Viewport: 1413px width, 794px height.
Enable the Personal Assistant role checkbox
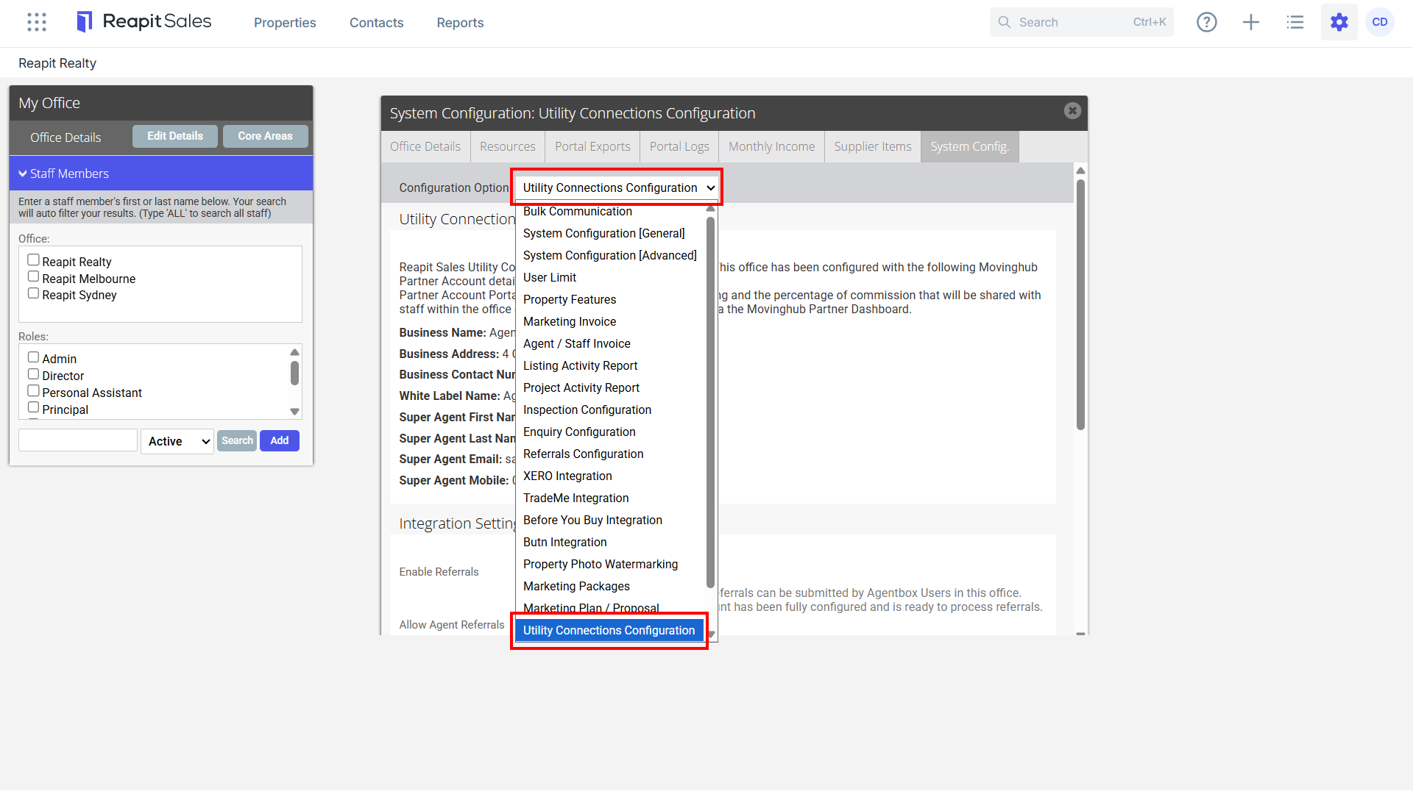[33, 391]
